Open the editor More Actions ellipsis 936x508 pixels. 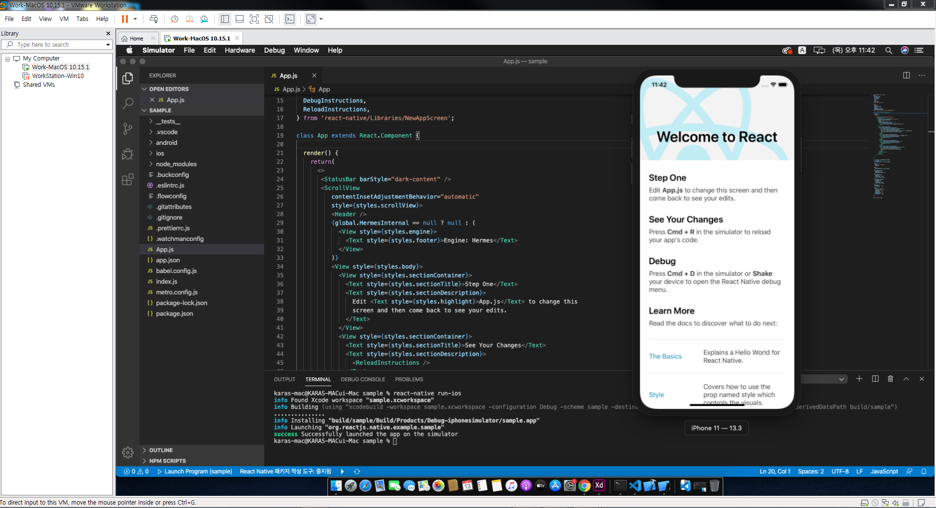point(922,76)
